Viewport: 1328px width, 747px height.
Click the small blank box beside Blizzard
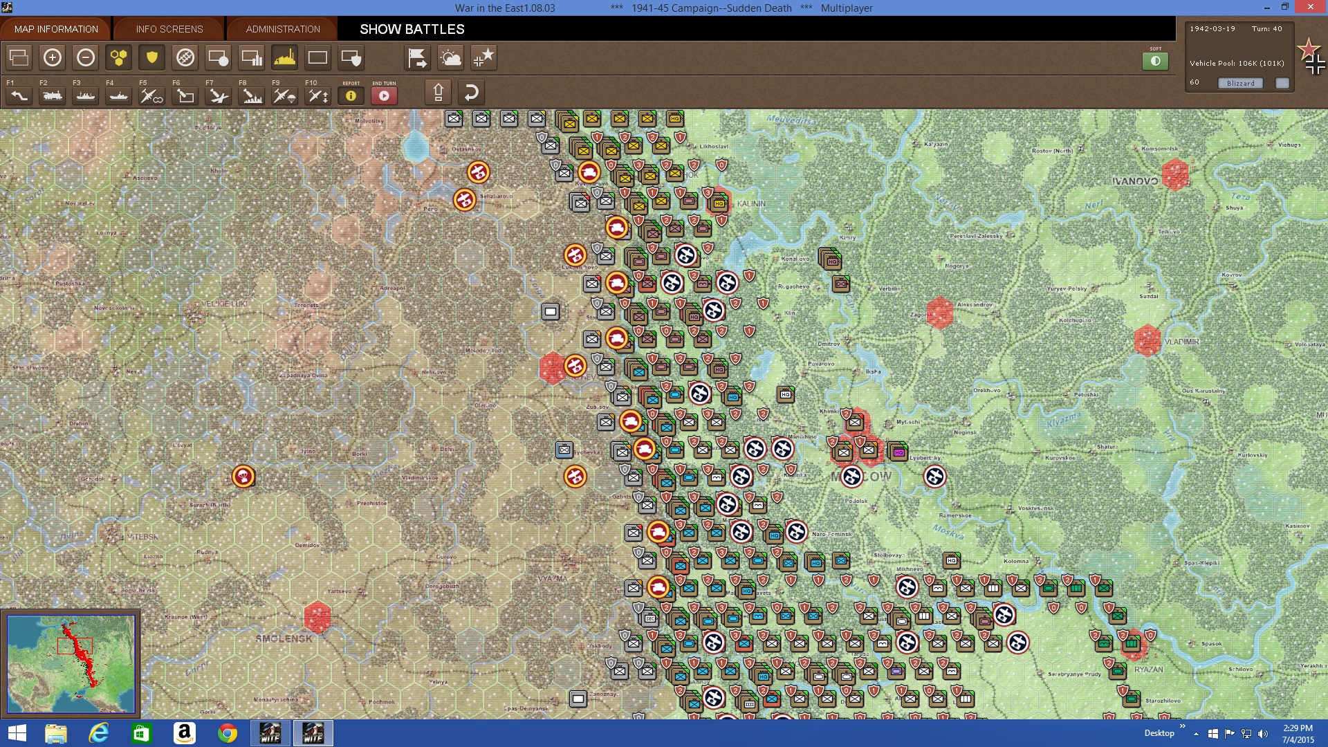pyautogui.click(x=1282, y=83)
